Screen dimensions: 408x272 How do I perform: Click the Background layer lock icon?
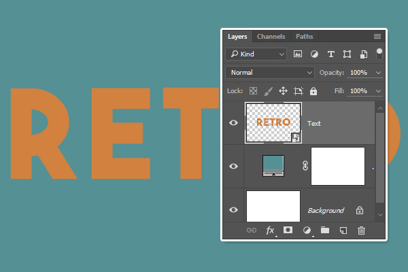360,210
